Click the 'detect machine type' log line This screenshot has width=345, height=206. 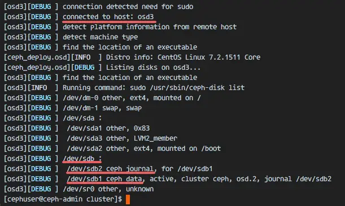tap(100, 37)
